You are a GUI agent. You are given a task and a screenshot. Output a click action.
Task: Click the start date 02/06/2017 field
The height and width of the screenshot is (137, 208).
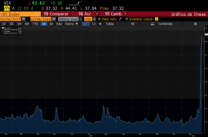pyautogui.click(x=10, y=19)
